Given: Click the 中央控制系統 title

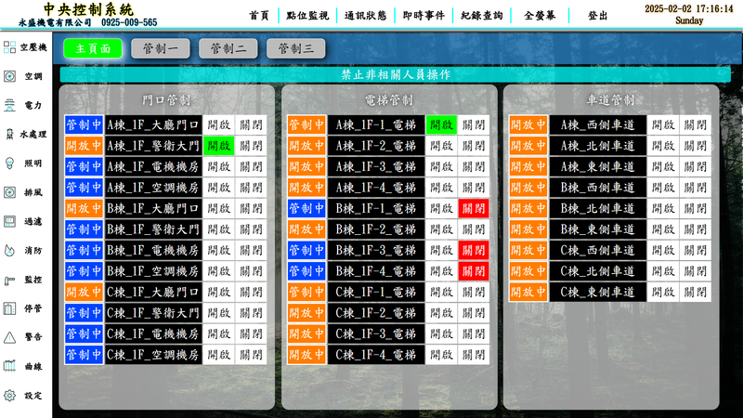Looking at the screenshot, I should (x=88, y=9).
